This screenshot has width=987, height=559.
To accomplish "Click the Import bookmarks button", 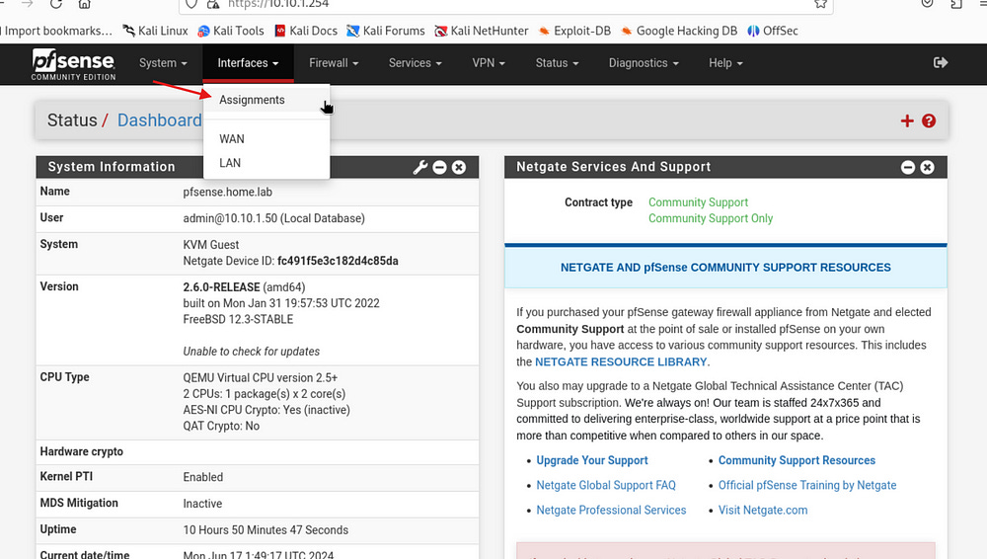I will (56, 31).
